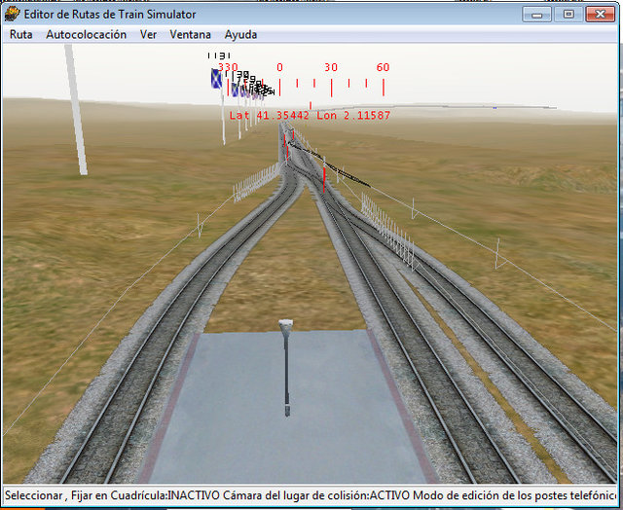623x510 pixels.
Task: Open the Ver menu
Action: tap(148, 34)
